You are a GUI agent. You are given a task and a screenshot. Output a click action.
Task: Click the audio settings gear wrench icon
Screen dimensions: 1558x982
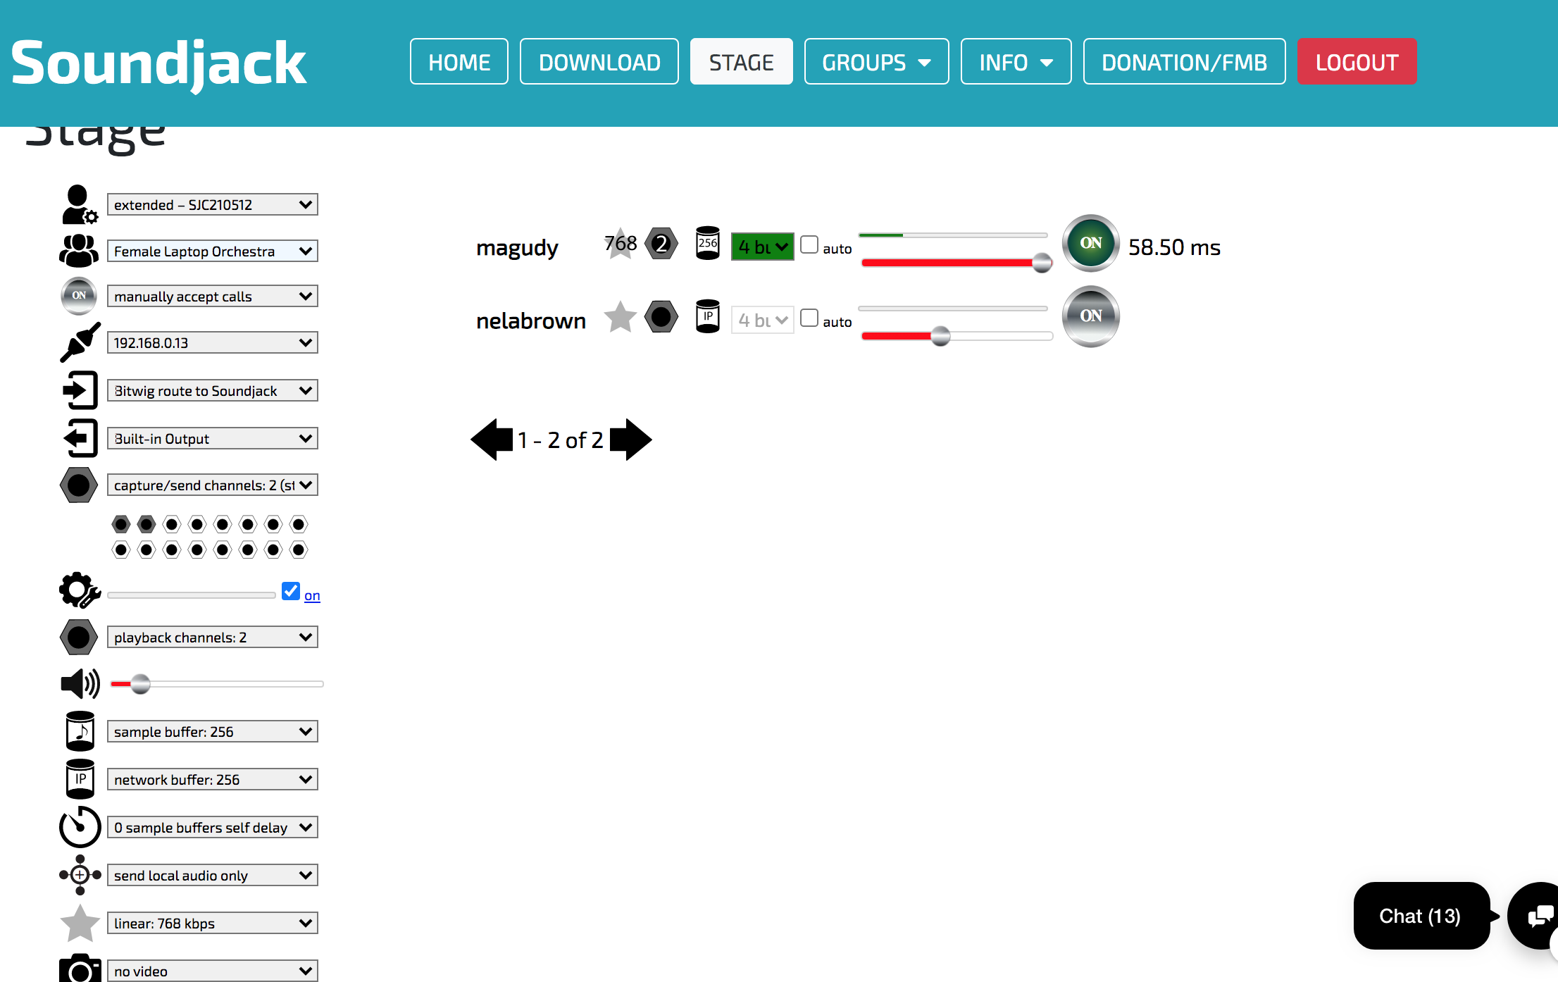coord(80,590)
